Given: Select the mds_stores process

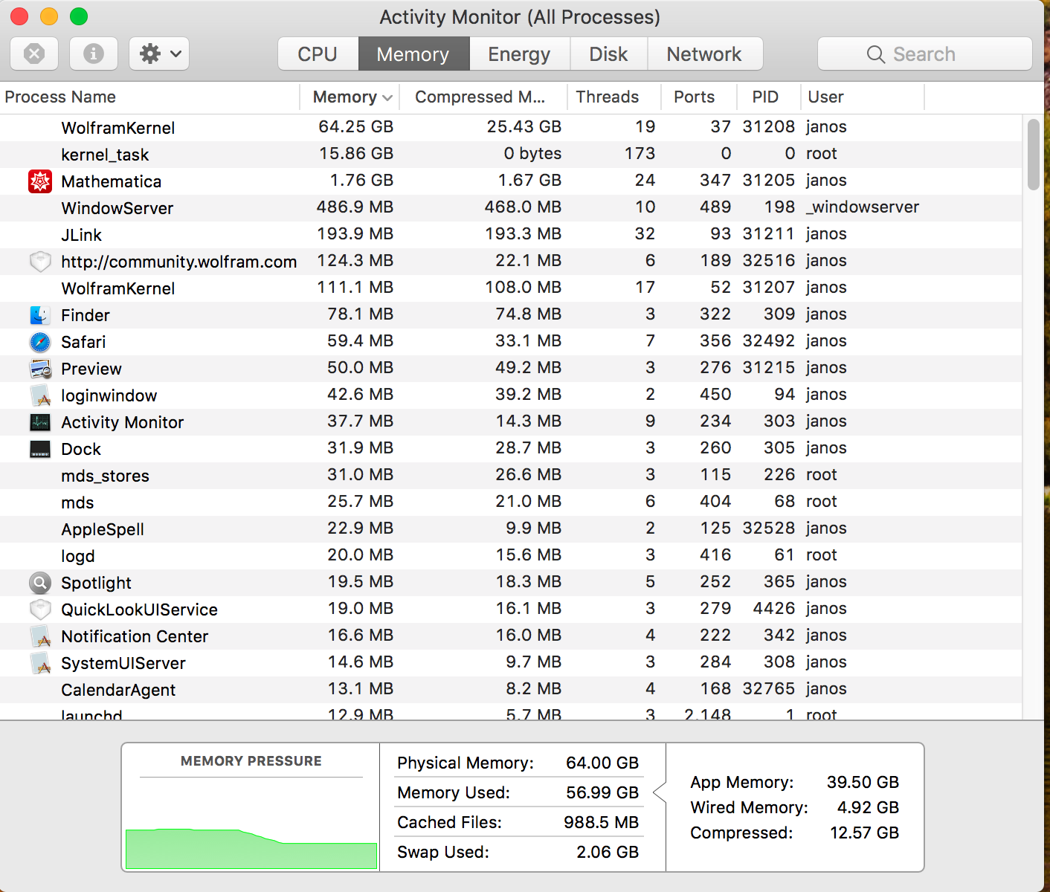Looking at the screenshot, I should (511, 475).
